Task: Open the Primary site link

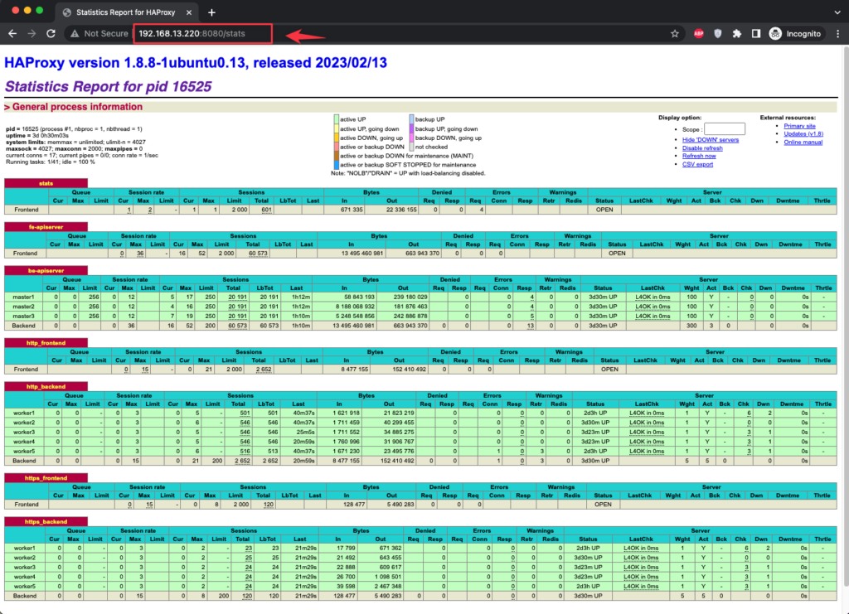Action: 799,125
